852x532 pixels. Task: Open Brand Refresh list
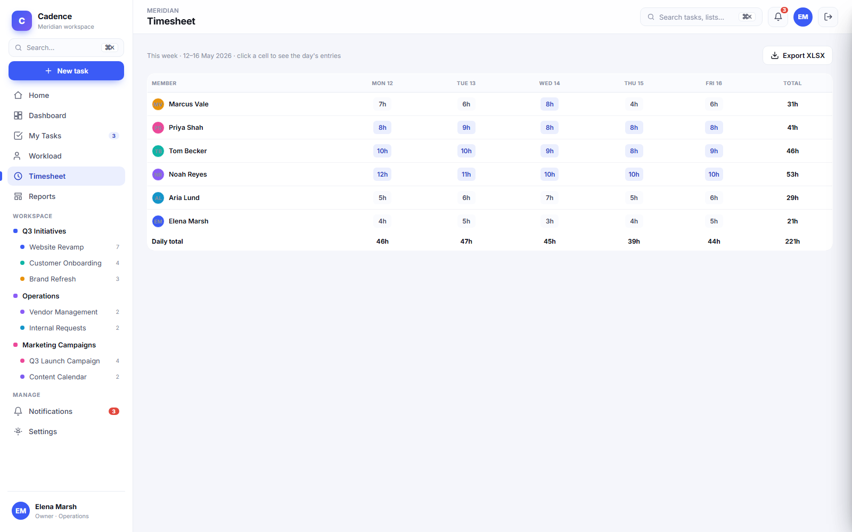pos(69,279)
